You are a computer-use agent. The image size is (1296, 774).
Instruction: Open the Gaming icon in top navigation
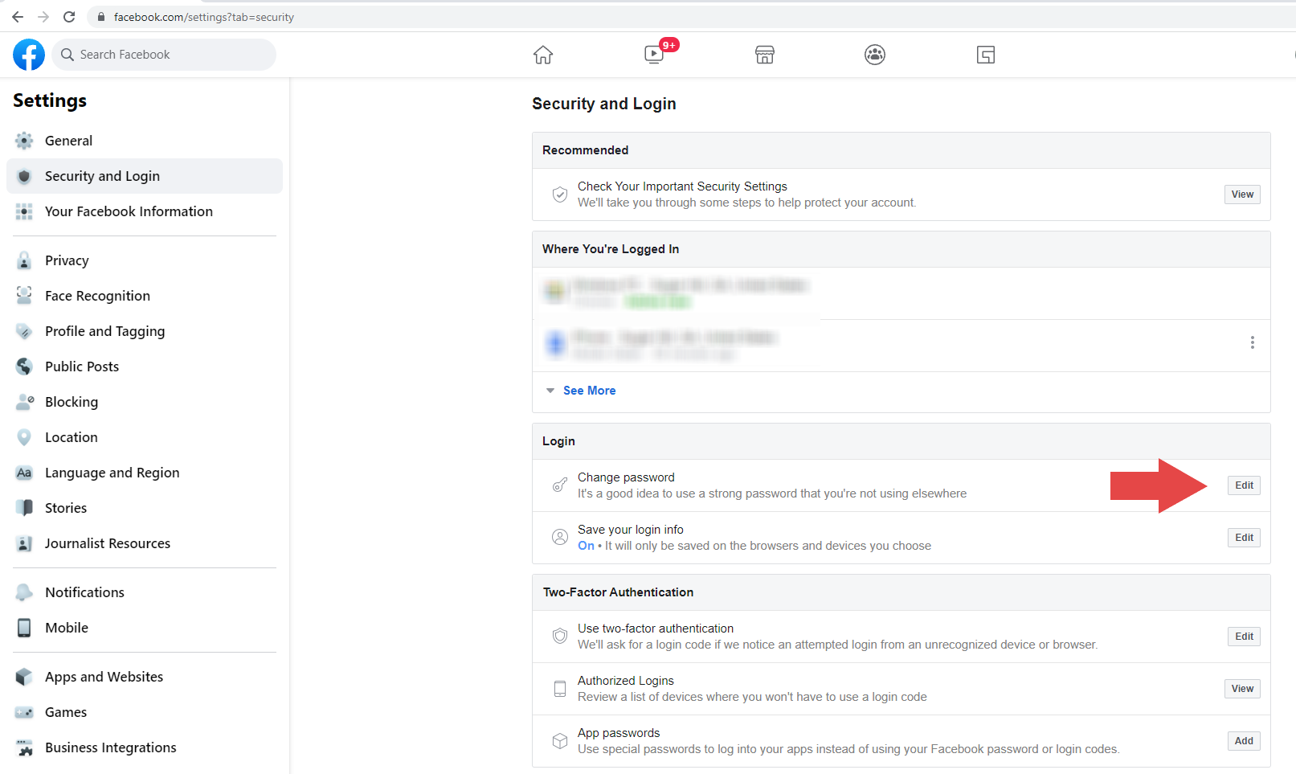[986, 55]
